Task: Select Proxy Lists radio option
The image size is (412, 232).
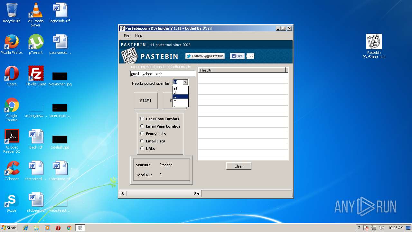Action: [x=153, y=134]
